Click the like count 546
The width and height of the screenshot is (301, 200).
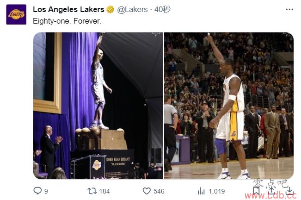[x=159, y=191]
